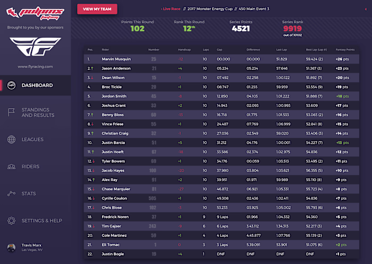Viewport: 372px width, 264px height.
Task: Sort by the Fantasy Points column header
Action: 345,50
